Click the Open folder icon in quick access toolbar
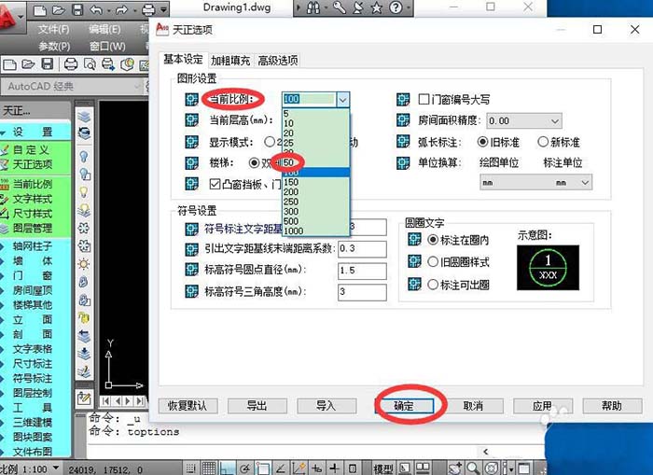 (59, 10)
